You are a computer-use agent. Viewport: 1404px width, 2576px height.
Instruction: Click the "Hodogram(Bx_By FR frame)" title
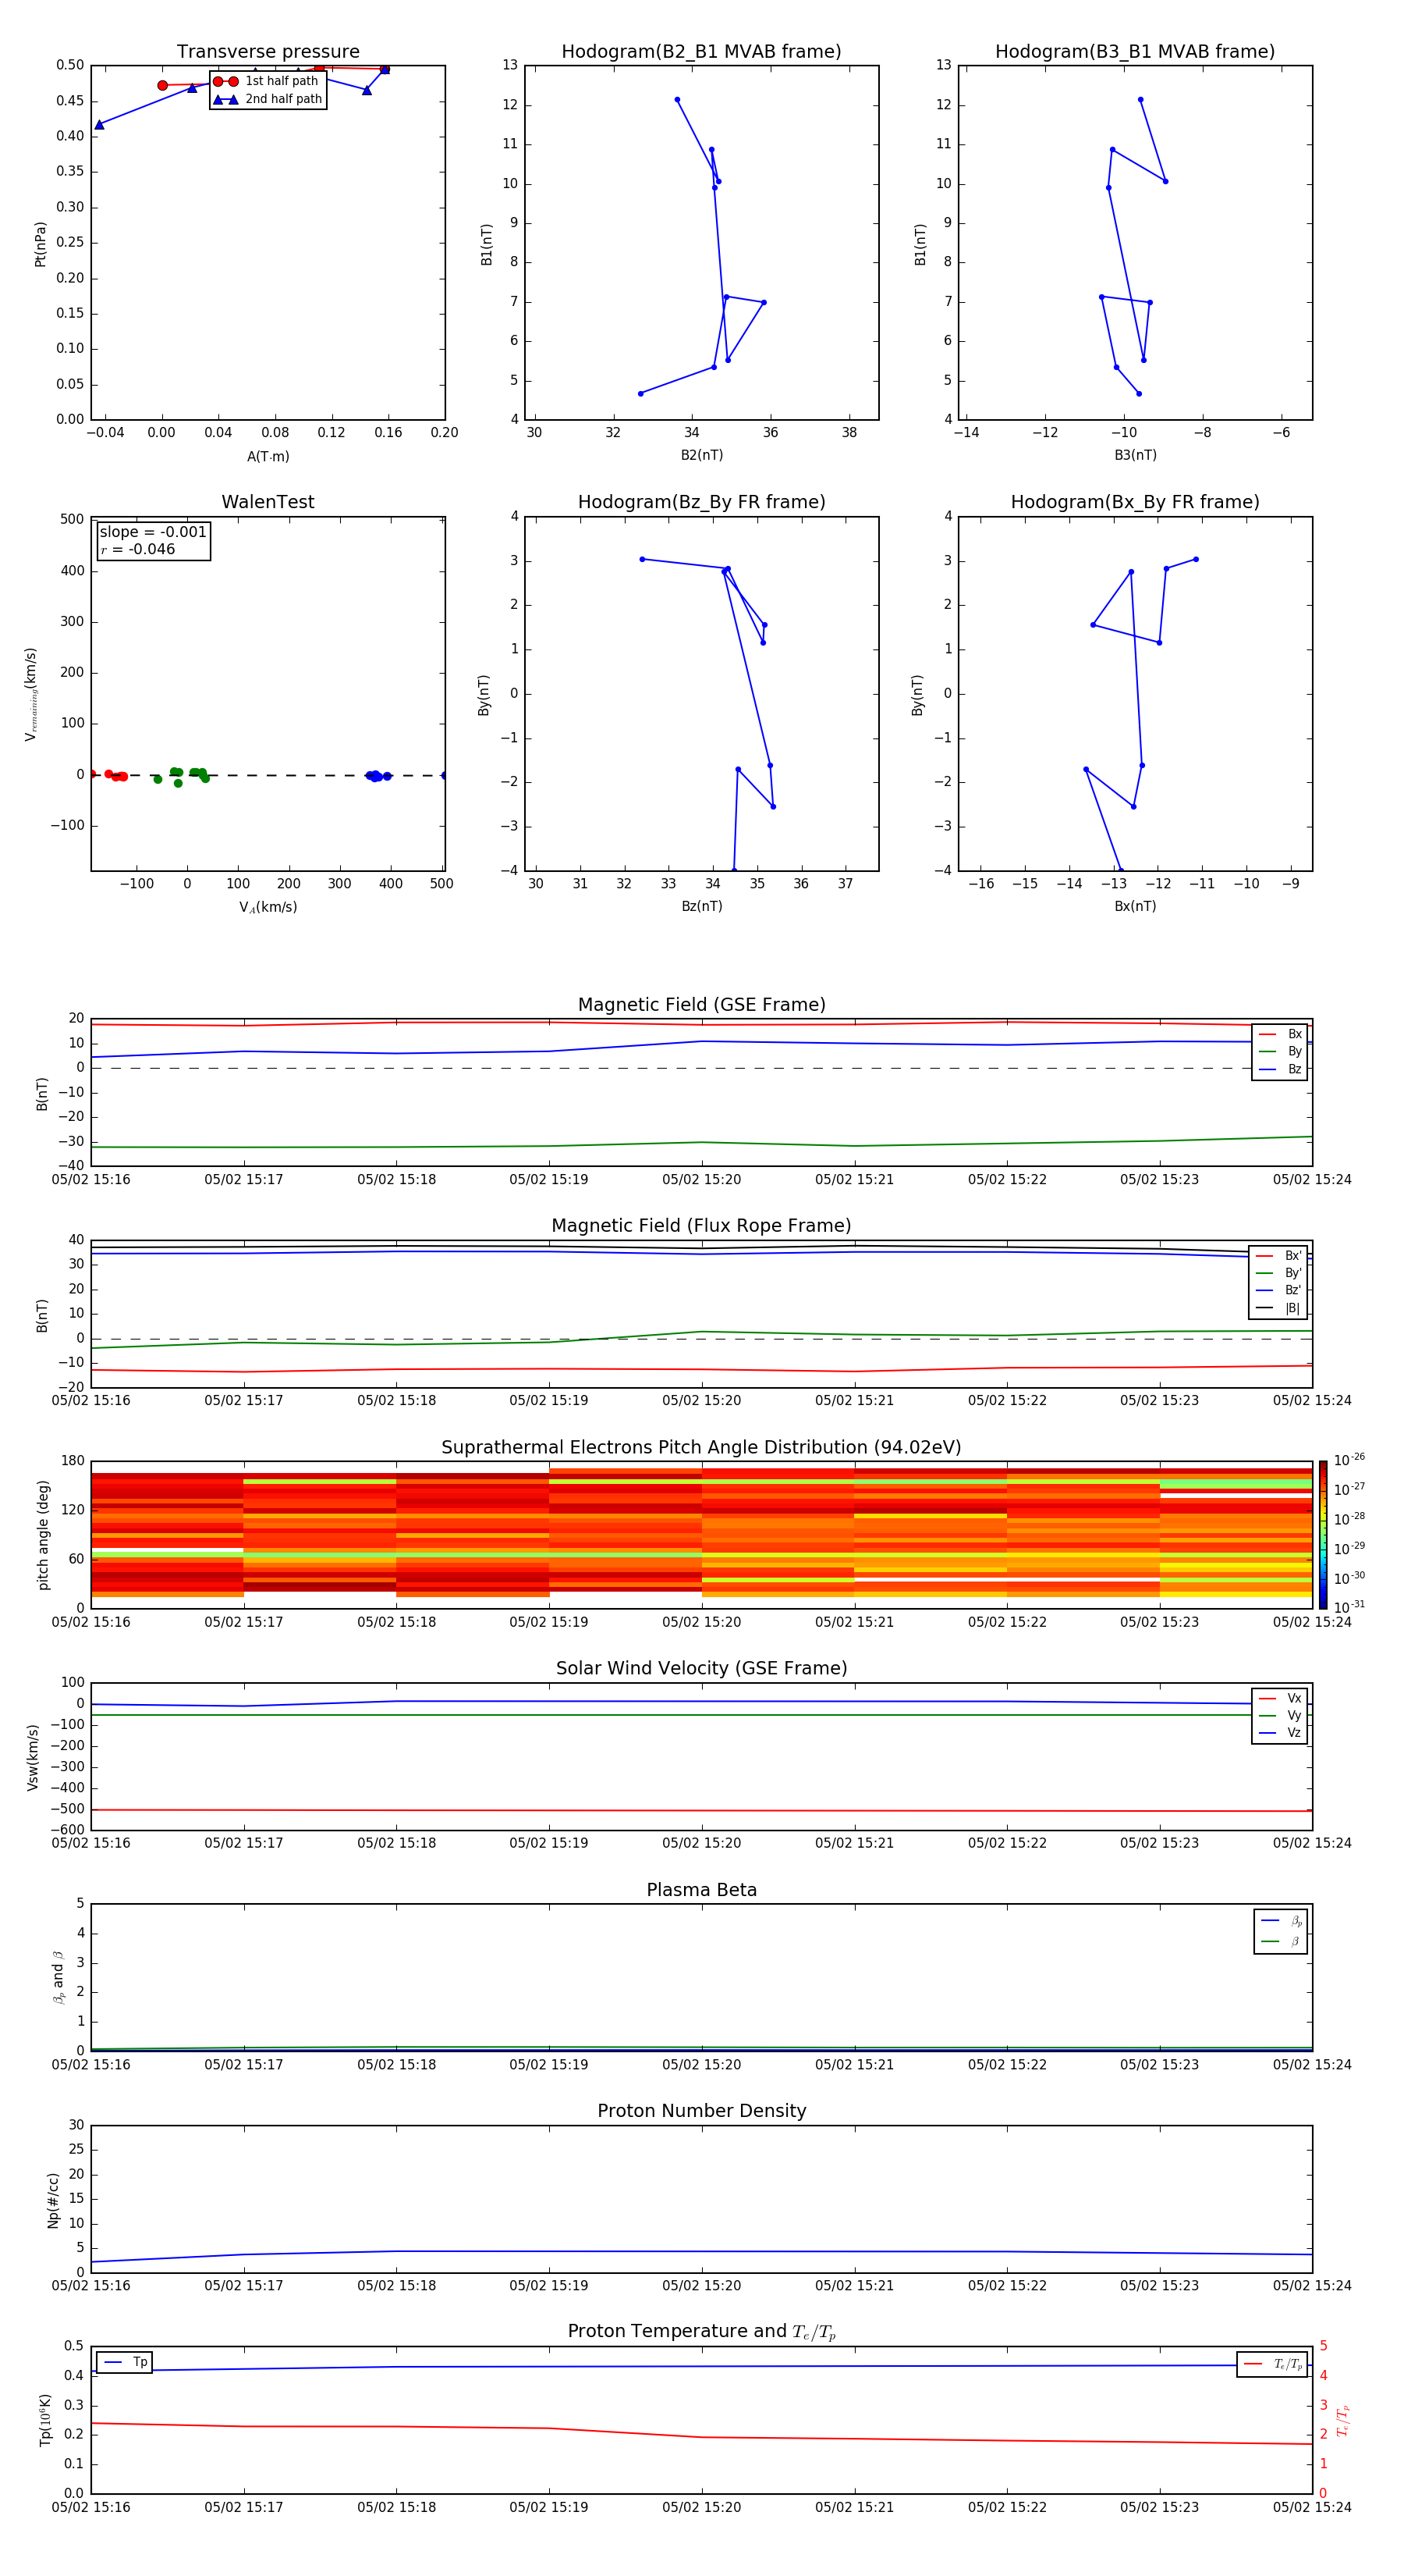click(x=1135, y=502)
